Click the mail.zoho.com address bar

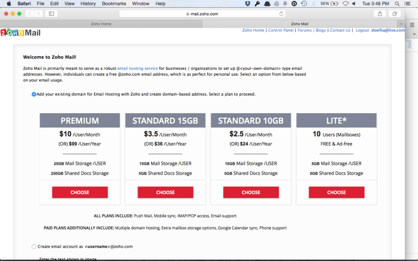[x=202, y=14]
